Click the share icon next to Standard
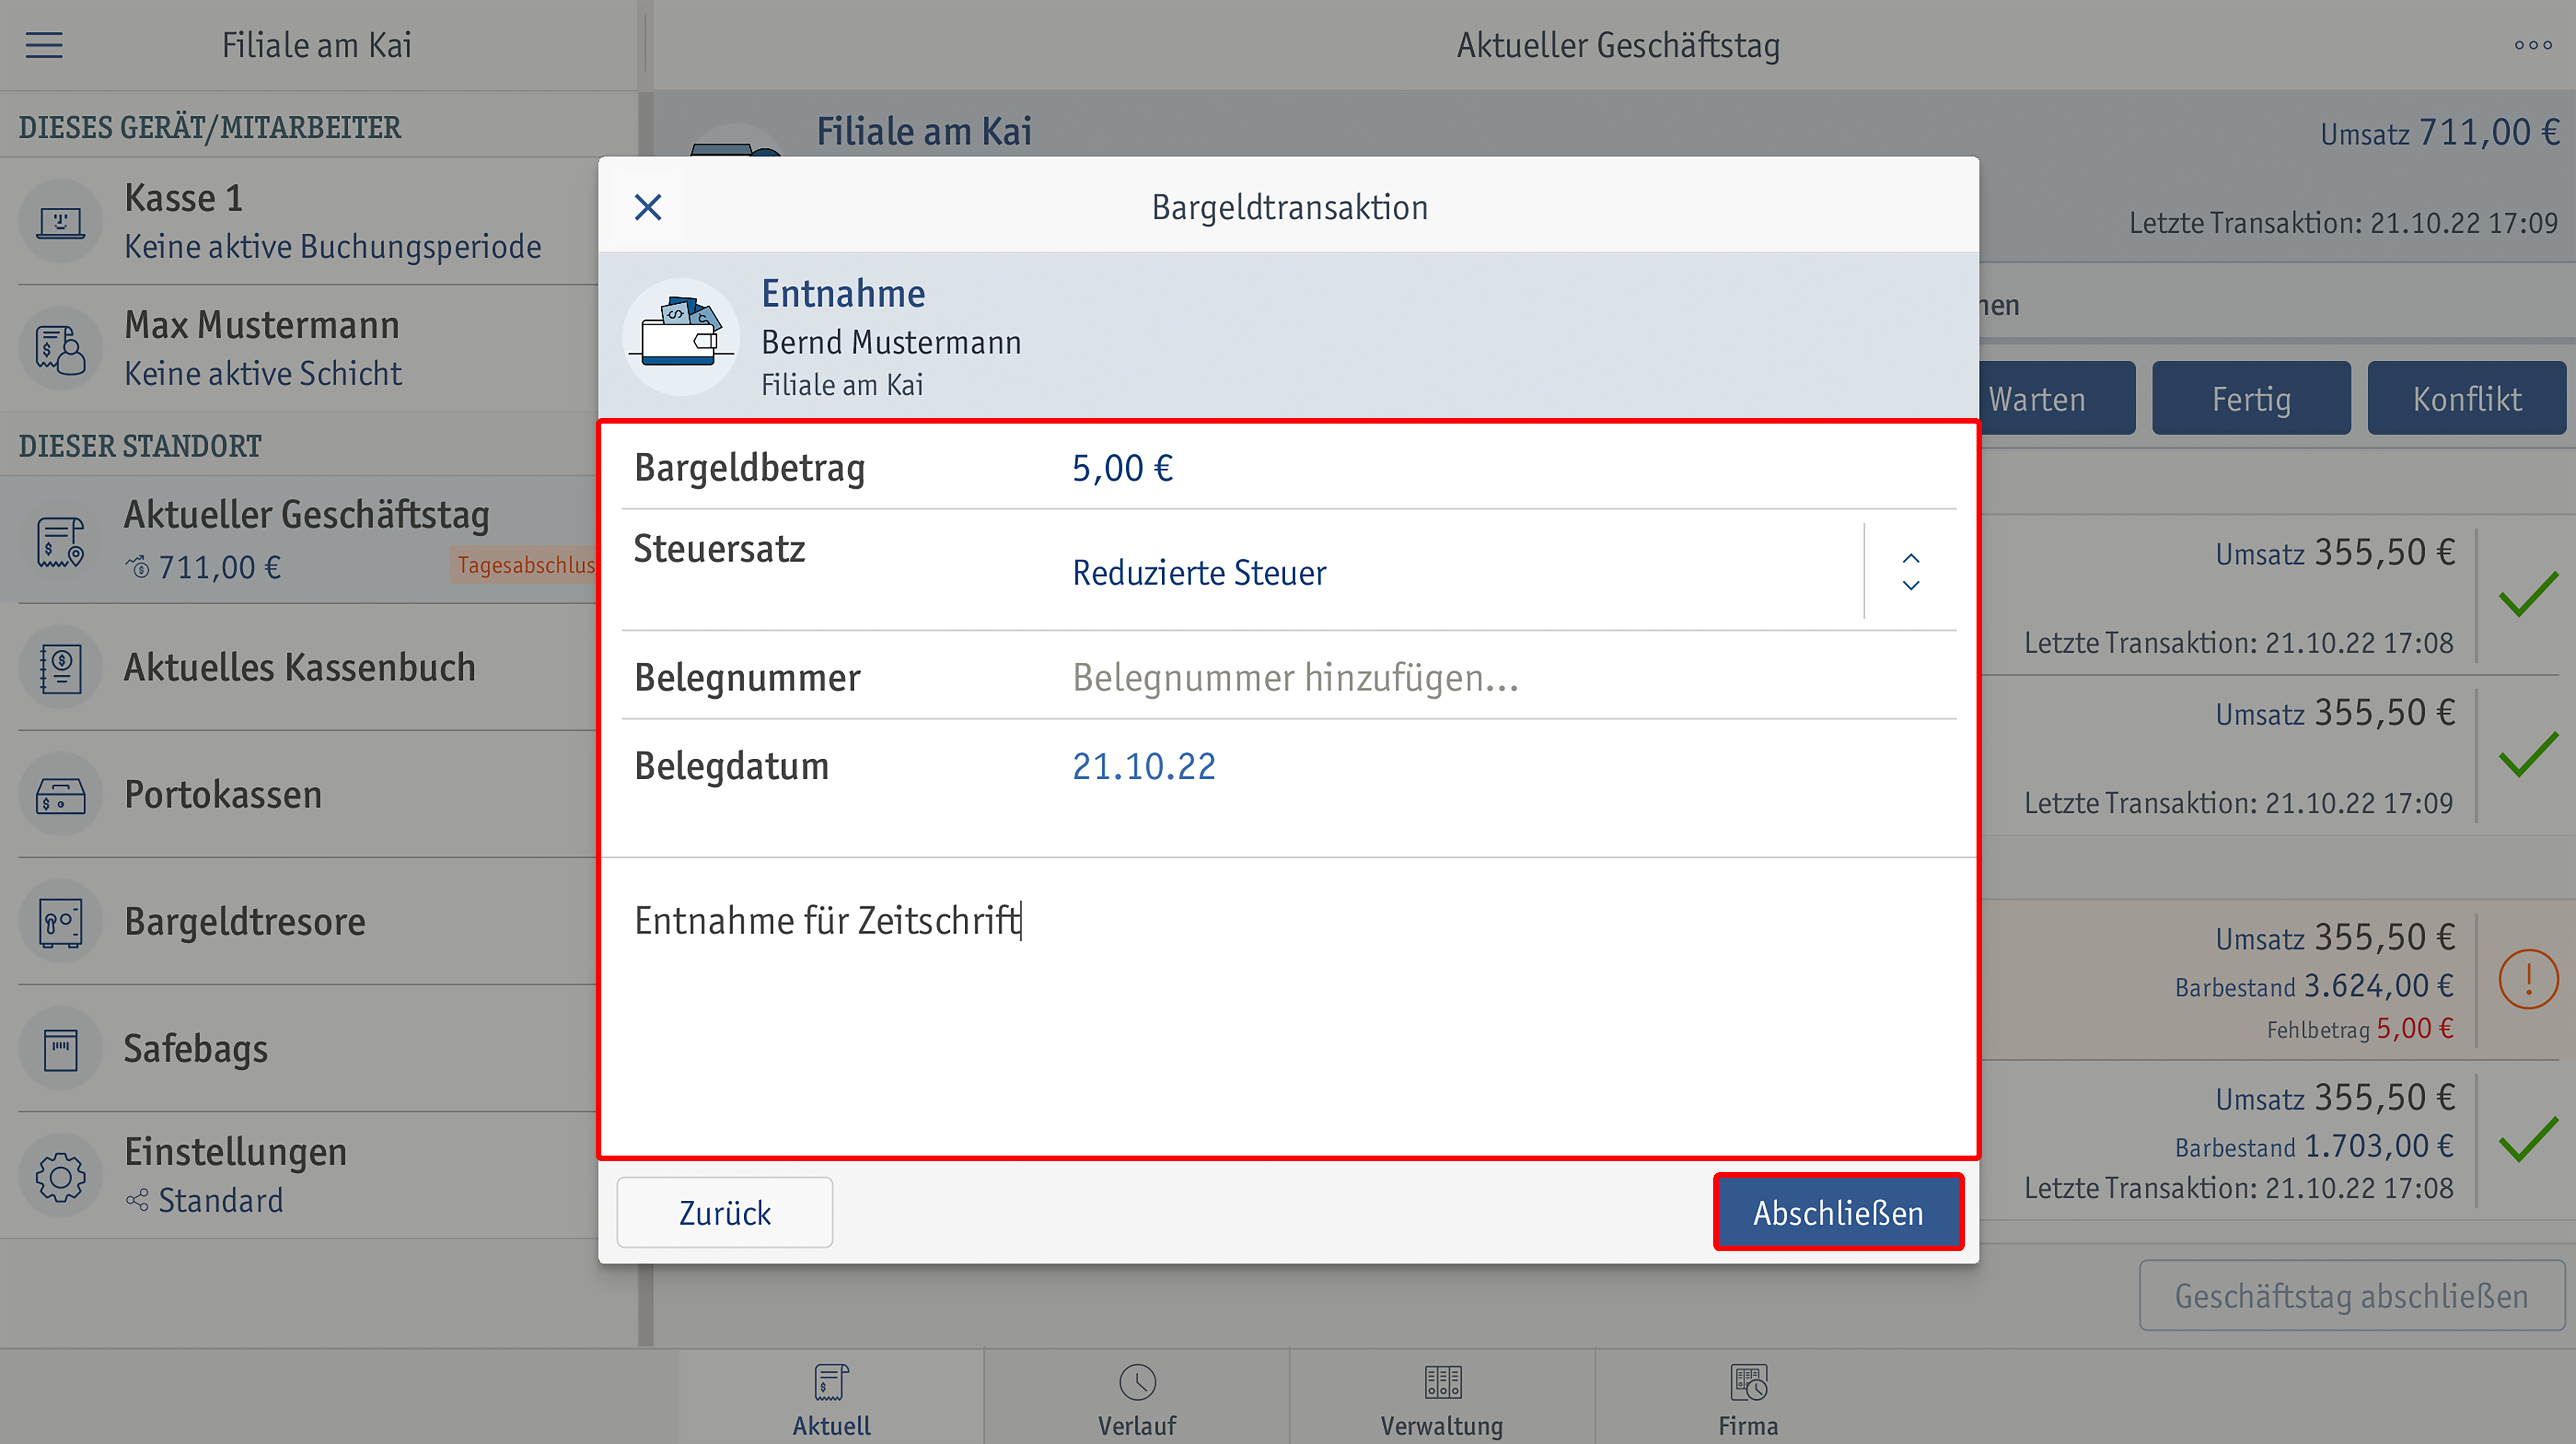The image size is (2576, 1444). [x=138, y=1200]
